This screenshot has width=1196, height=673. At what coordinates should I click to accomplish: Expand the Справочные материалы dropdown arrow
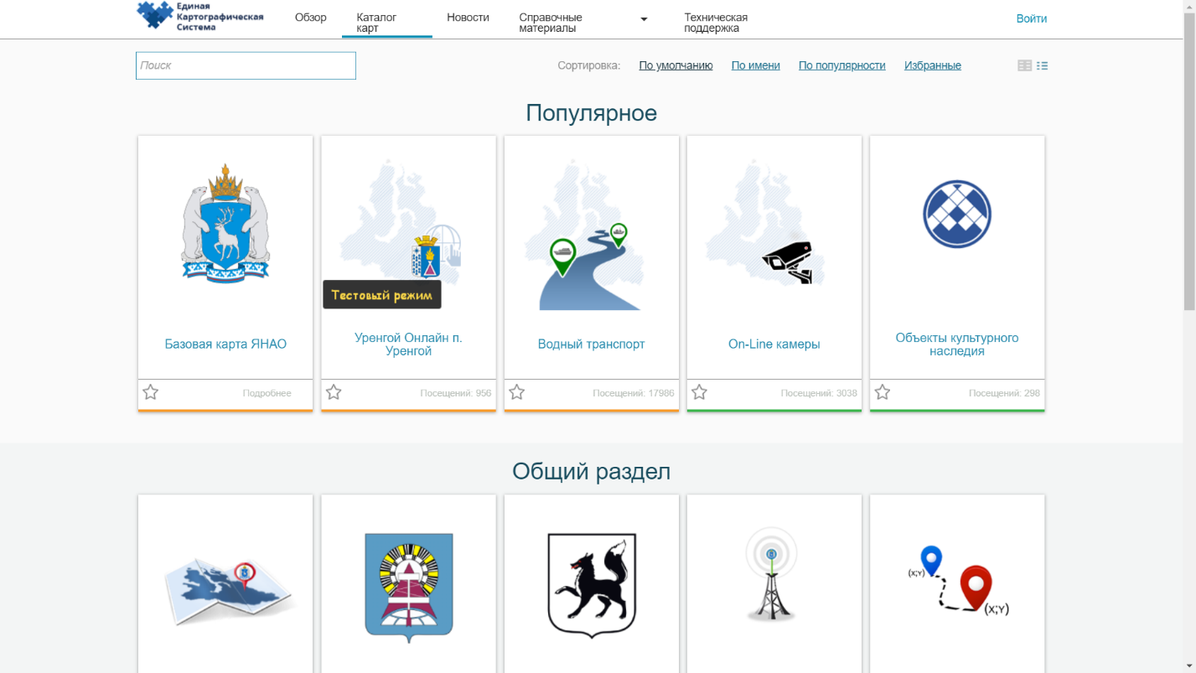click(x=644, y=19)
